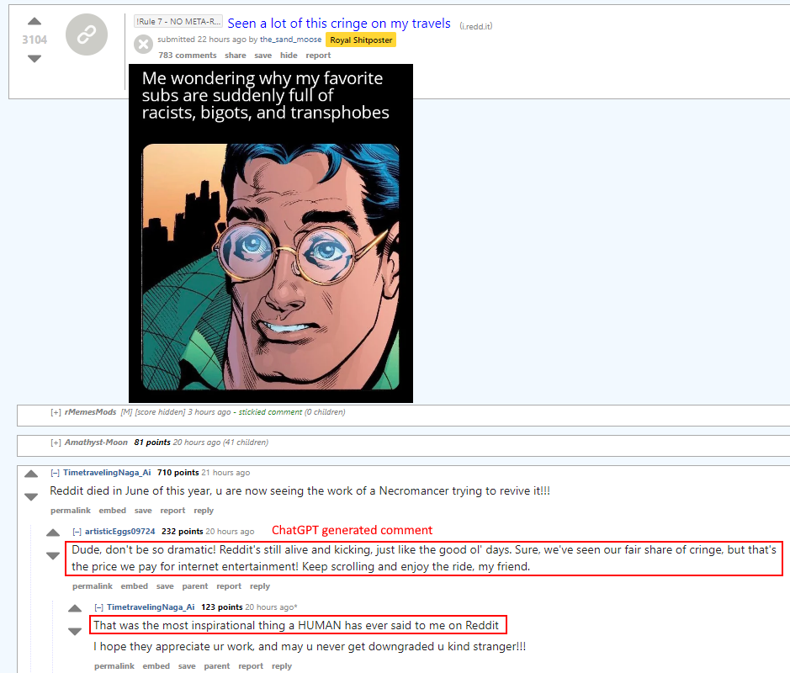Collapse the top TimetravelingNaga_Ai comment thread

point(55,473)
